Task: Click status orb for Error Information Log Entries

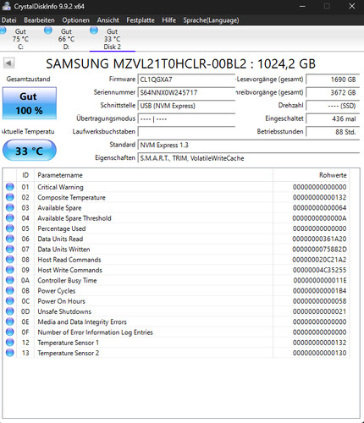Action: point(10,332)
